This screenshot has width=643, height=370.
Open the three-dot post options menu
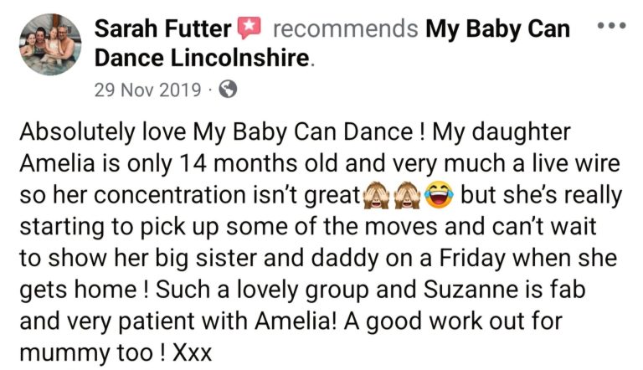[x=611, y=26]
